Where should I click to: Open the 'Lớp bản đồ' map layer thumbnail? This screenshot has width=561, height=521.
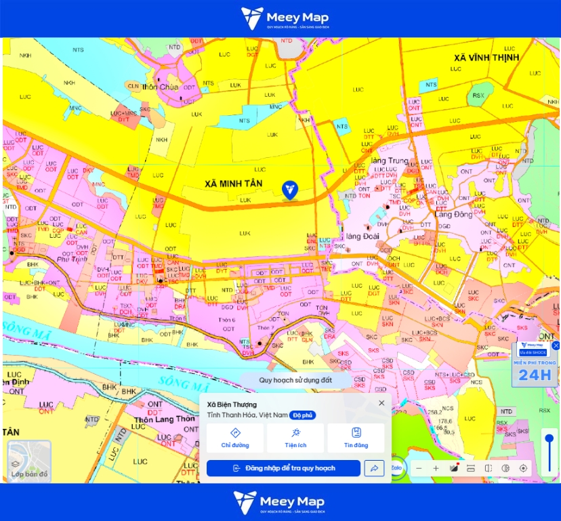29,461
